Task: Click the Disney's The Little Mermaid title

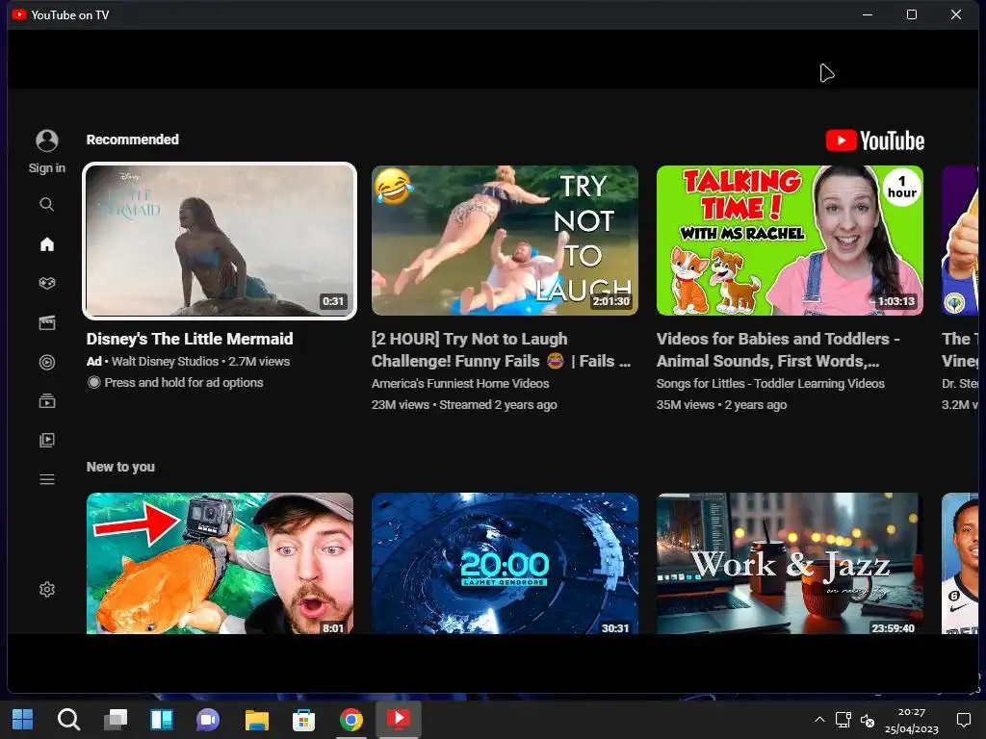Action: pyautogui.click(x=190, y=340)
